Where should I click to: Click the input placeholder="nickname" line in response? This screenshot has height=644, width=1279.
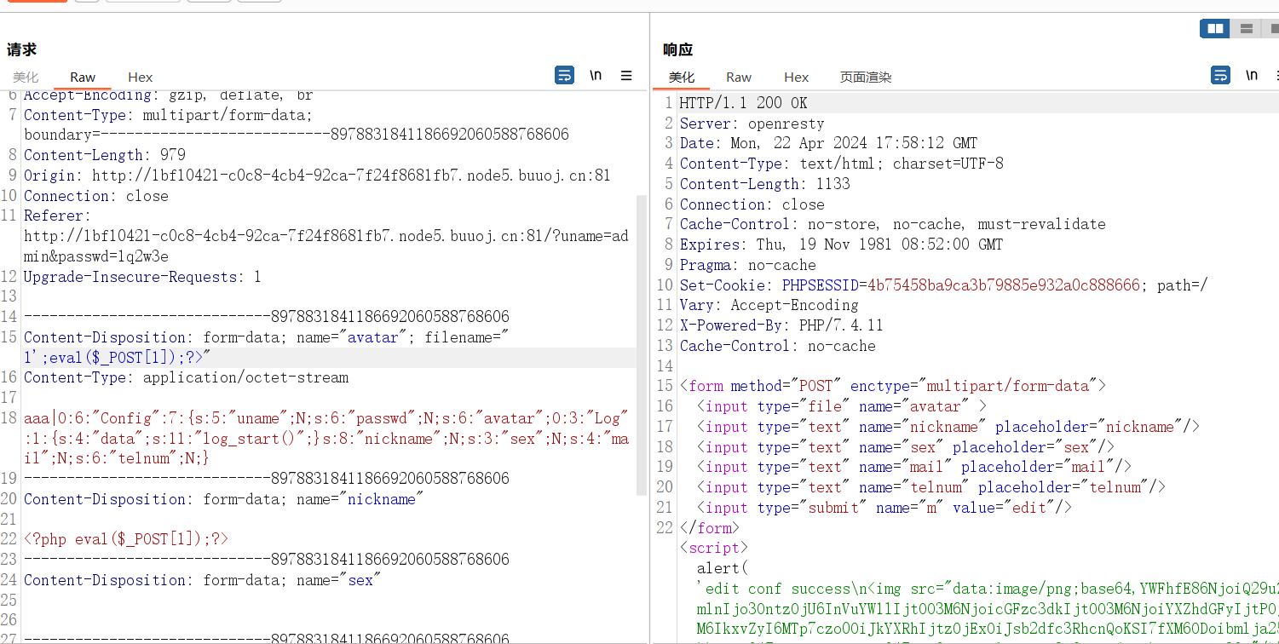tap(948, 427)
